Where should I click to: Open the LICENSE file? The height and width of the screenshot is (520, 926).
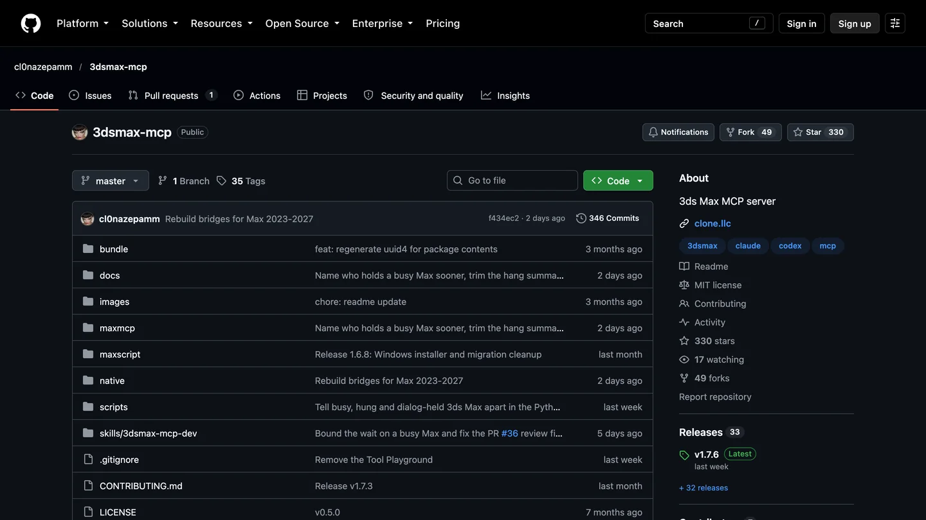pos(118,512)
